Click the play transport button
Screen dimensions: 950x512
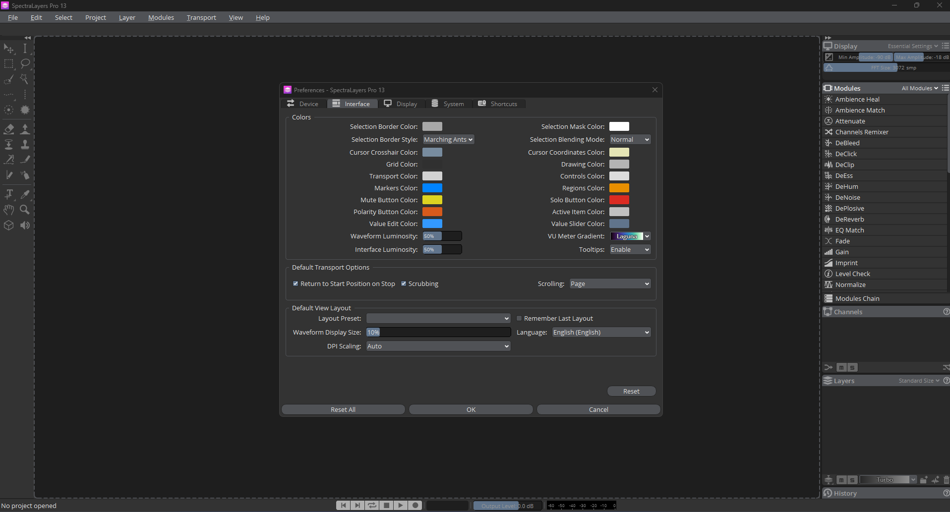401,506
